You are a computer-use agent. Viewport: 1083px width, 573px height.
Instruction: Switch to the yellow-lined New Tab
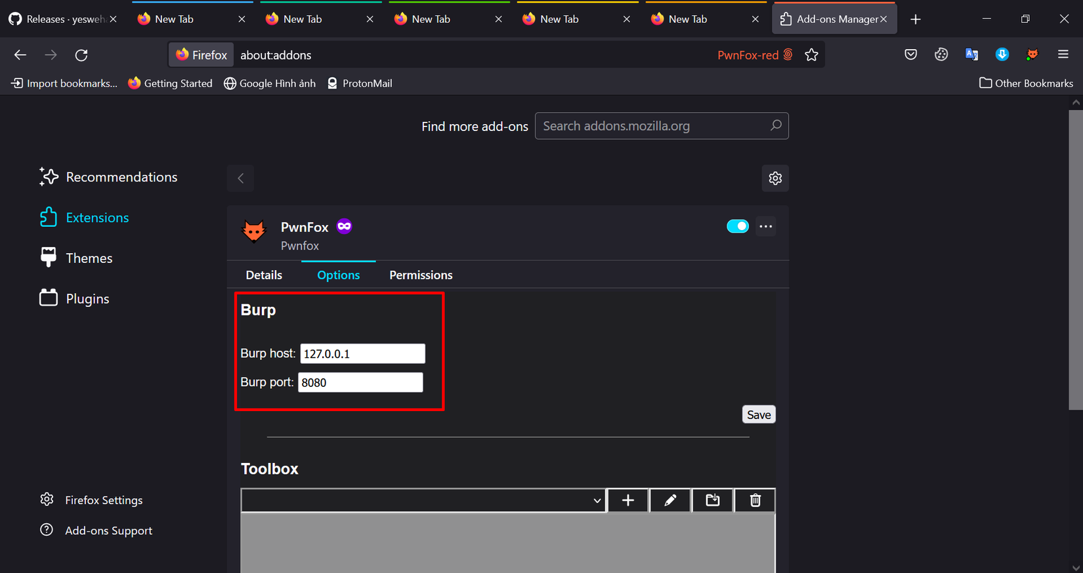(578, 19)
